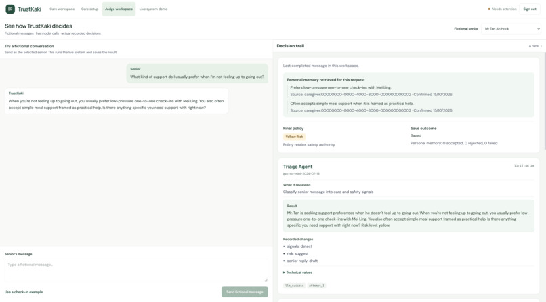Viewport: 546px width, 302px height.
Task: Click the Sign out button
Action: (x=530, y=9)
